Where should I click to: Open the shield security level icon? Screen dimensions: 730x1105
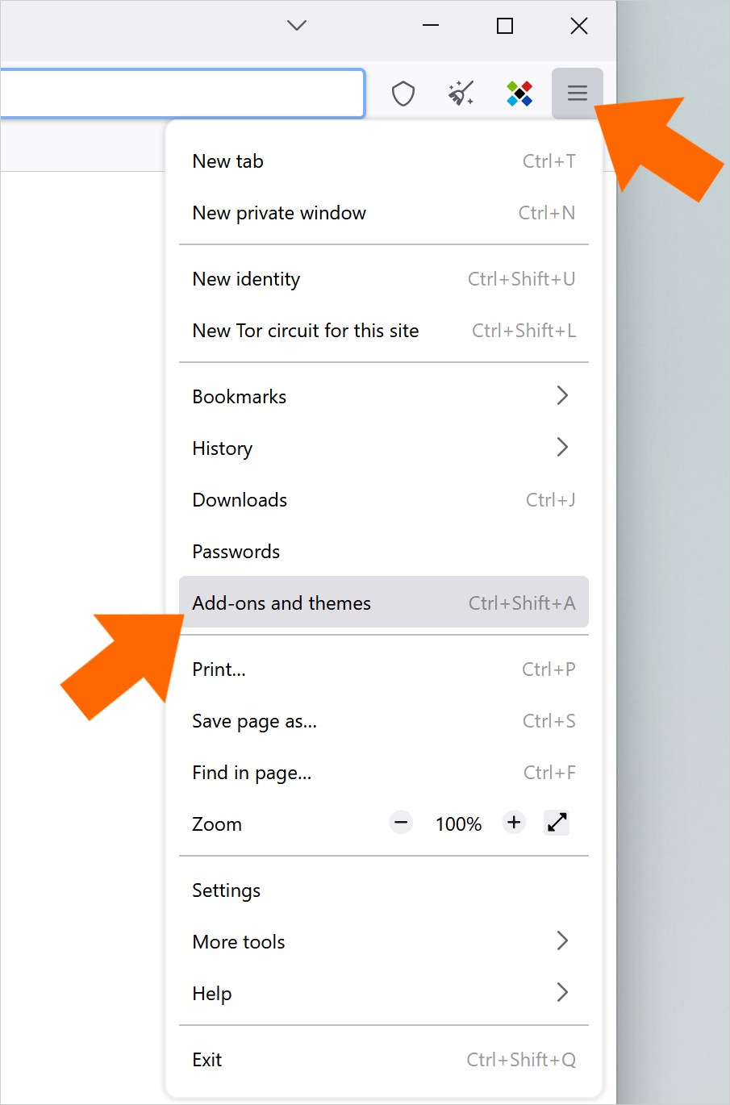click(x=403, y=94)
